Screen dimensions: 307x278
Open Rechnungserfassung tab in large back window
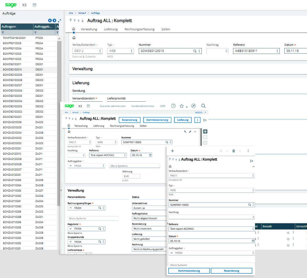point(140,29)
